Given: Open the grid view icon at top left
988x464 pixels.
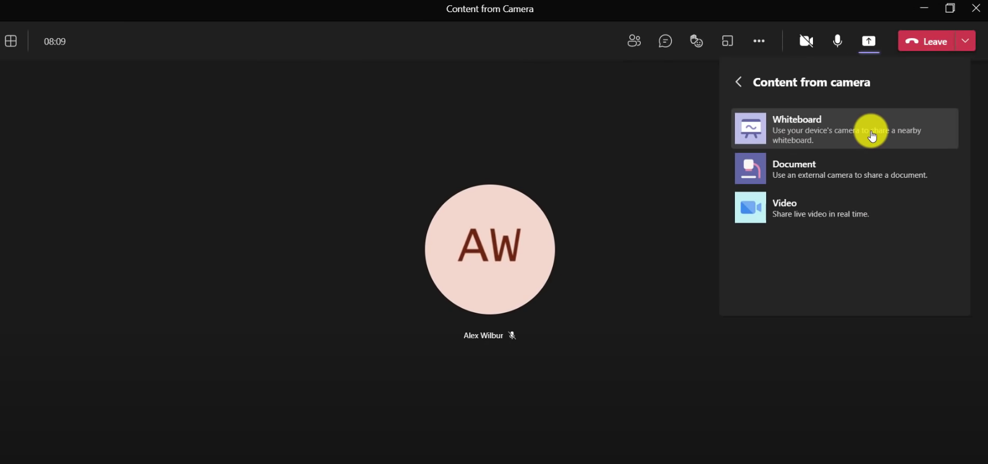Looking at the screenshot, I should pos(11,41).
